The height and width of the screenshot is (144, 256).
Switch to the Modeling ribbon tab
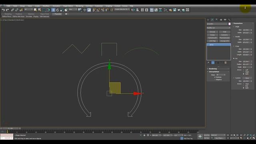tap(8, 14)
